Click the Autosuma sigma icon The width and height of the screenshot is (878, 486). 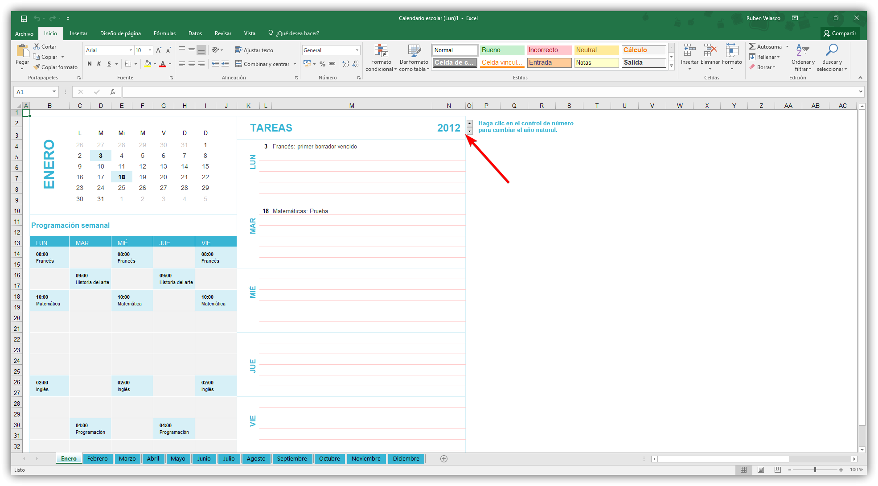pos(752,46)
